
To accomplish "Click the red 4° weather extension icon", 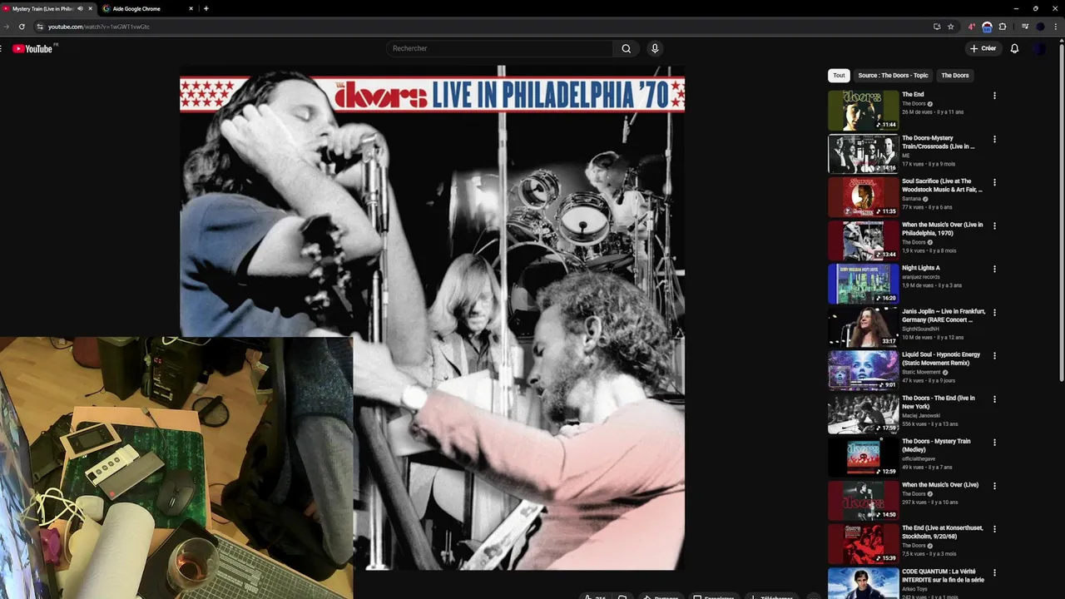I will pyautogui.click(x=971, y=27).
